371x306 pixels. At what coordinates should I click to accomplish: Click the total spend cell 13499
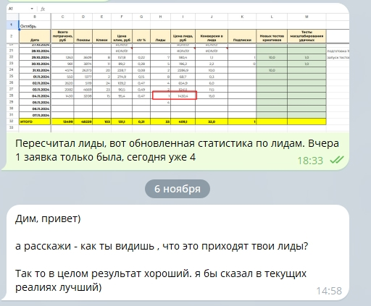coord(62,122)
